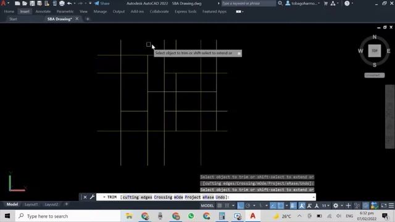
Task: Open command line customize wrench icon
Action: pyautogui.click(x=92, y=197)
